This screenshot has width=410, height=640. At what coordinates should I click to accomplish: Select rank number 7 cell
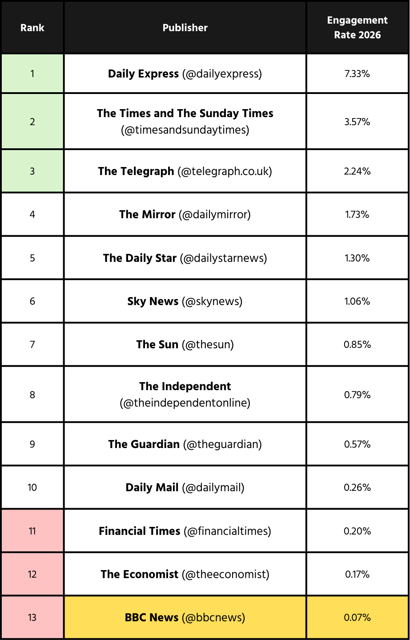[x=32, y=345]
